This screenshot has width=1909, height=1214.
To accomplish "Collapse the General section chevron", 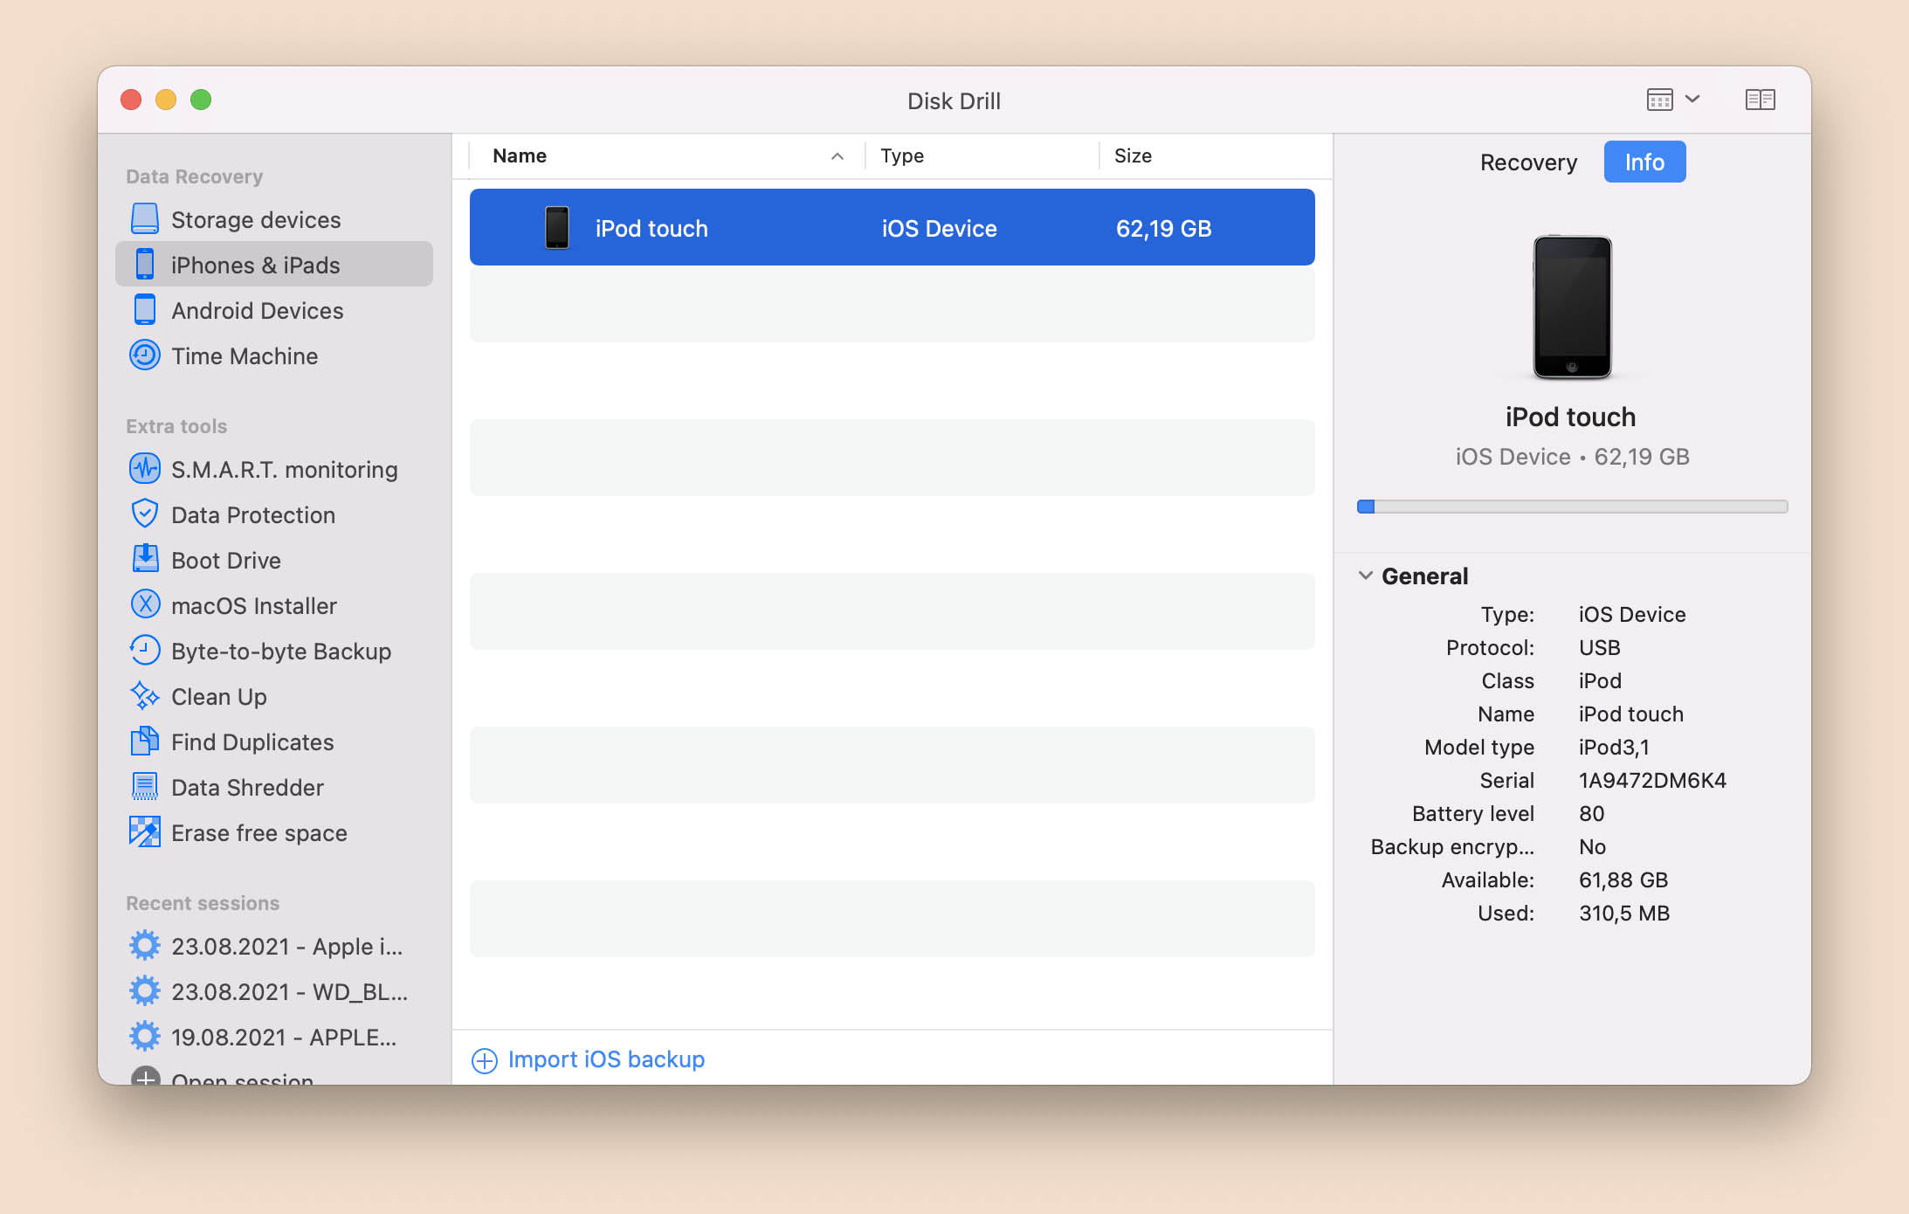I will [1366, 576].
